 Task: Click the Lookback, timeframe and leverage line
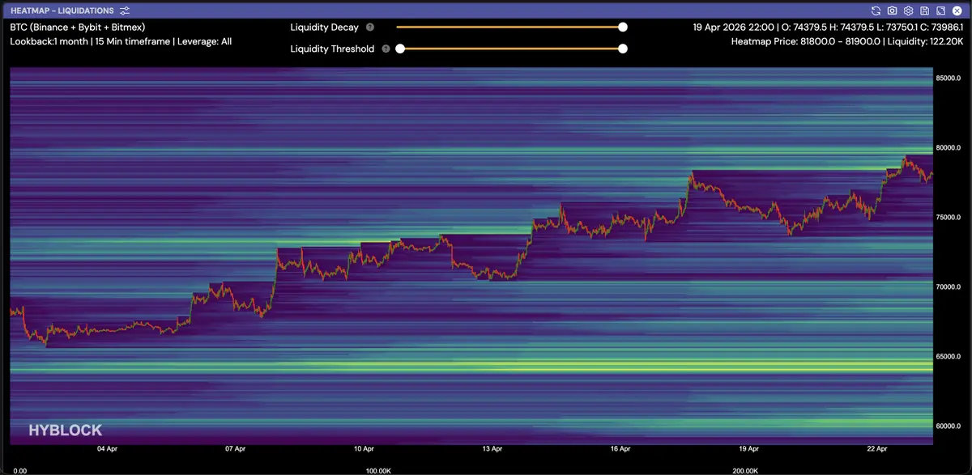tap(121, 40)
